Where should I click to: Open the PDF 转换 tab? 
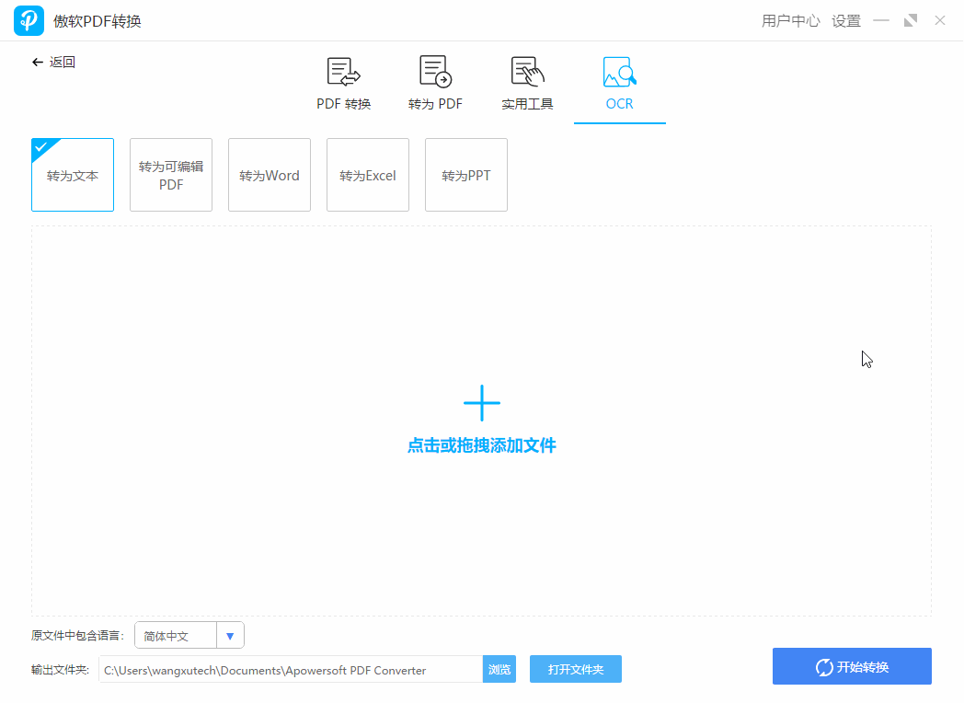click(x=344, y=85)
